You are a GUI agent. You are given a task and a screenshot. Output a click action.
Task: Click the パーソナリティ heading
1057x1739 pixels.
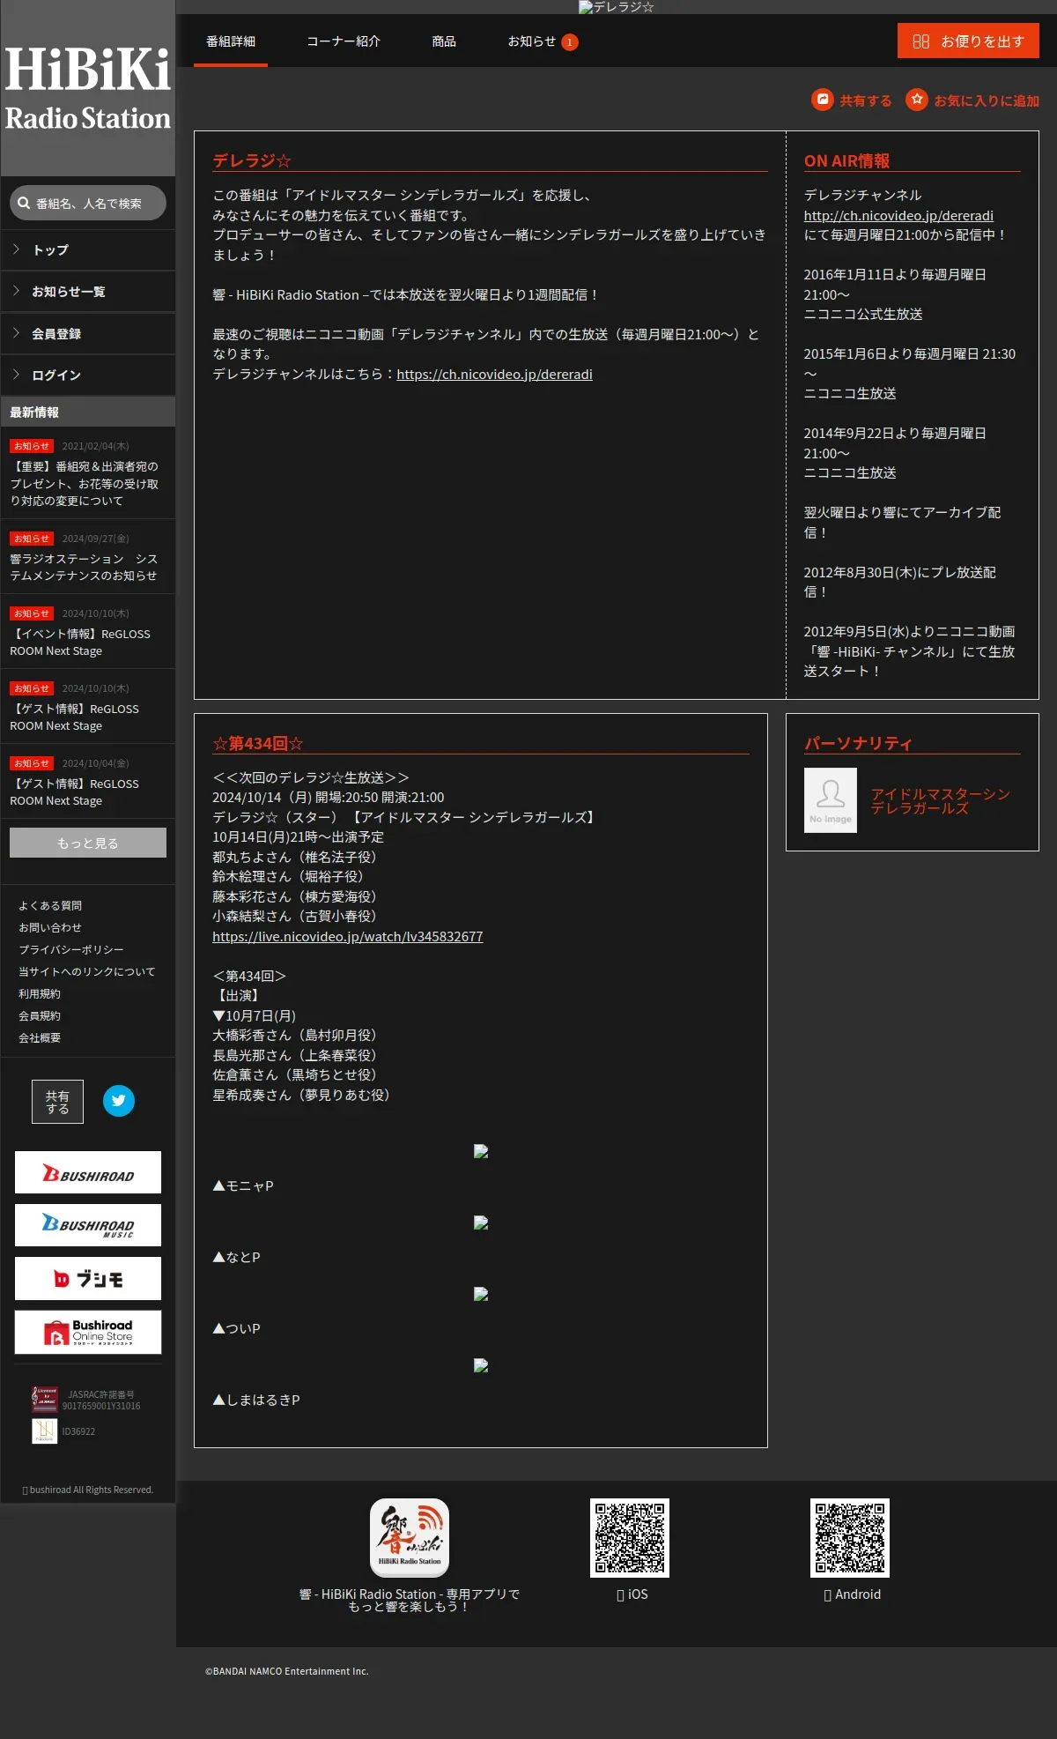pos(858,743)
